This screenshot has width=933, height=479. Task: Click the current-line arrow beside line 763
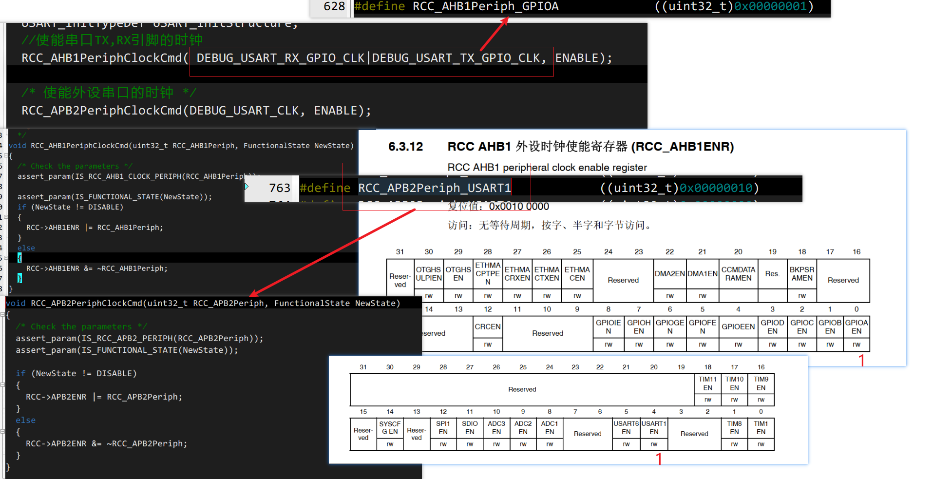pos(247,187)
